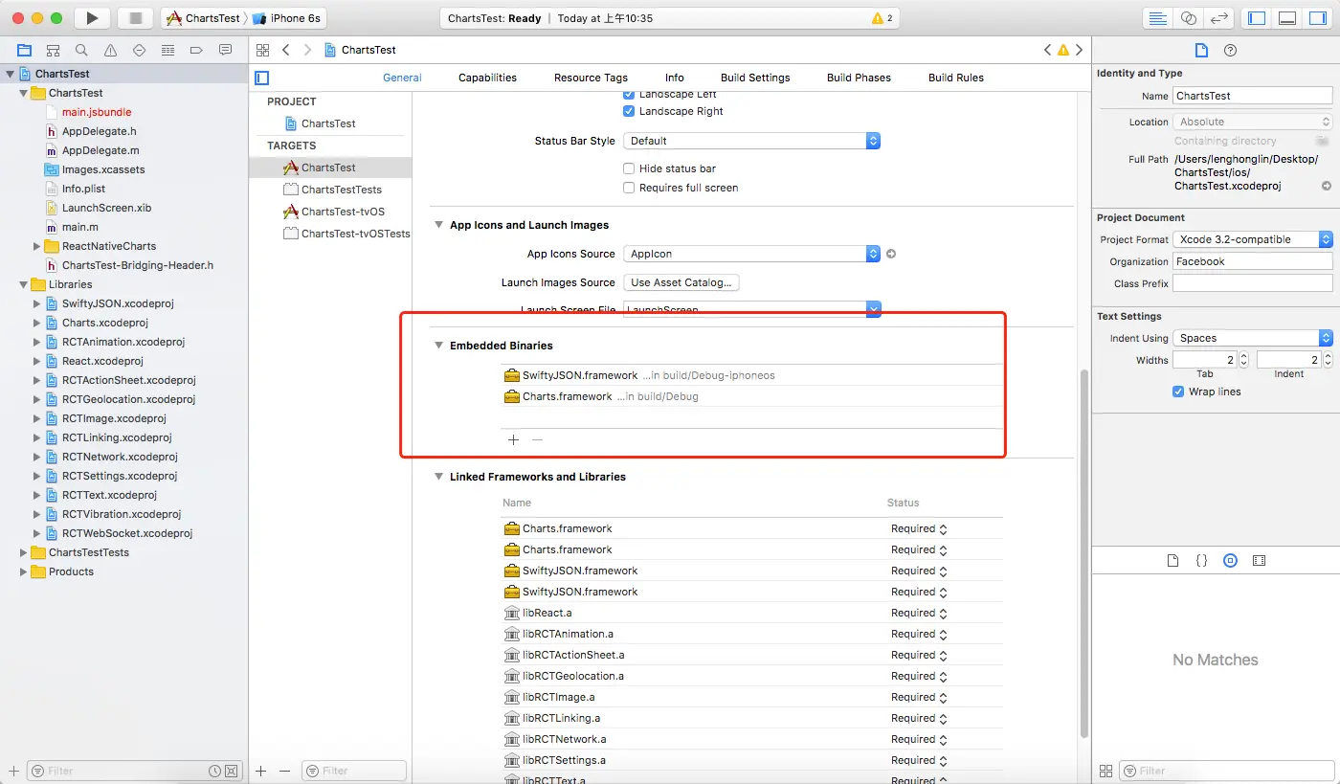This screenshot has width=1340, height=784.
Task: Go to AppIcon asset arrow
Action: (x=891, y=254)
